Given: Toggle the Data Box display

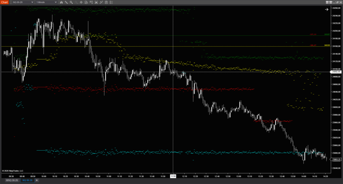Looking at the screenshot, I should tap(86, 2).
